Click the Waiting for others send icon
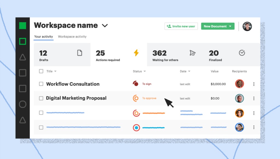The height and width of the screenshot is (159, 280). coord(192,53)
